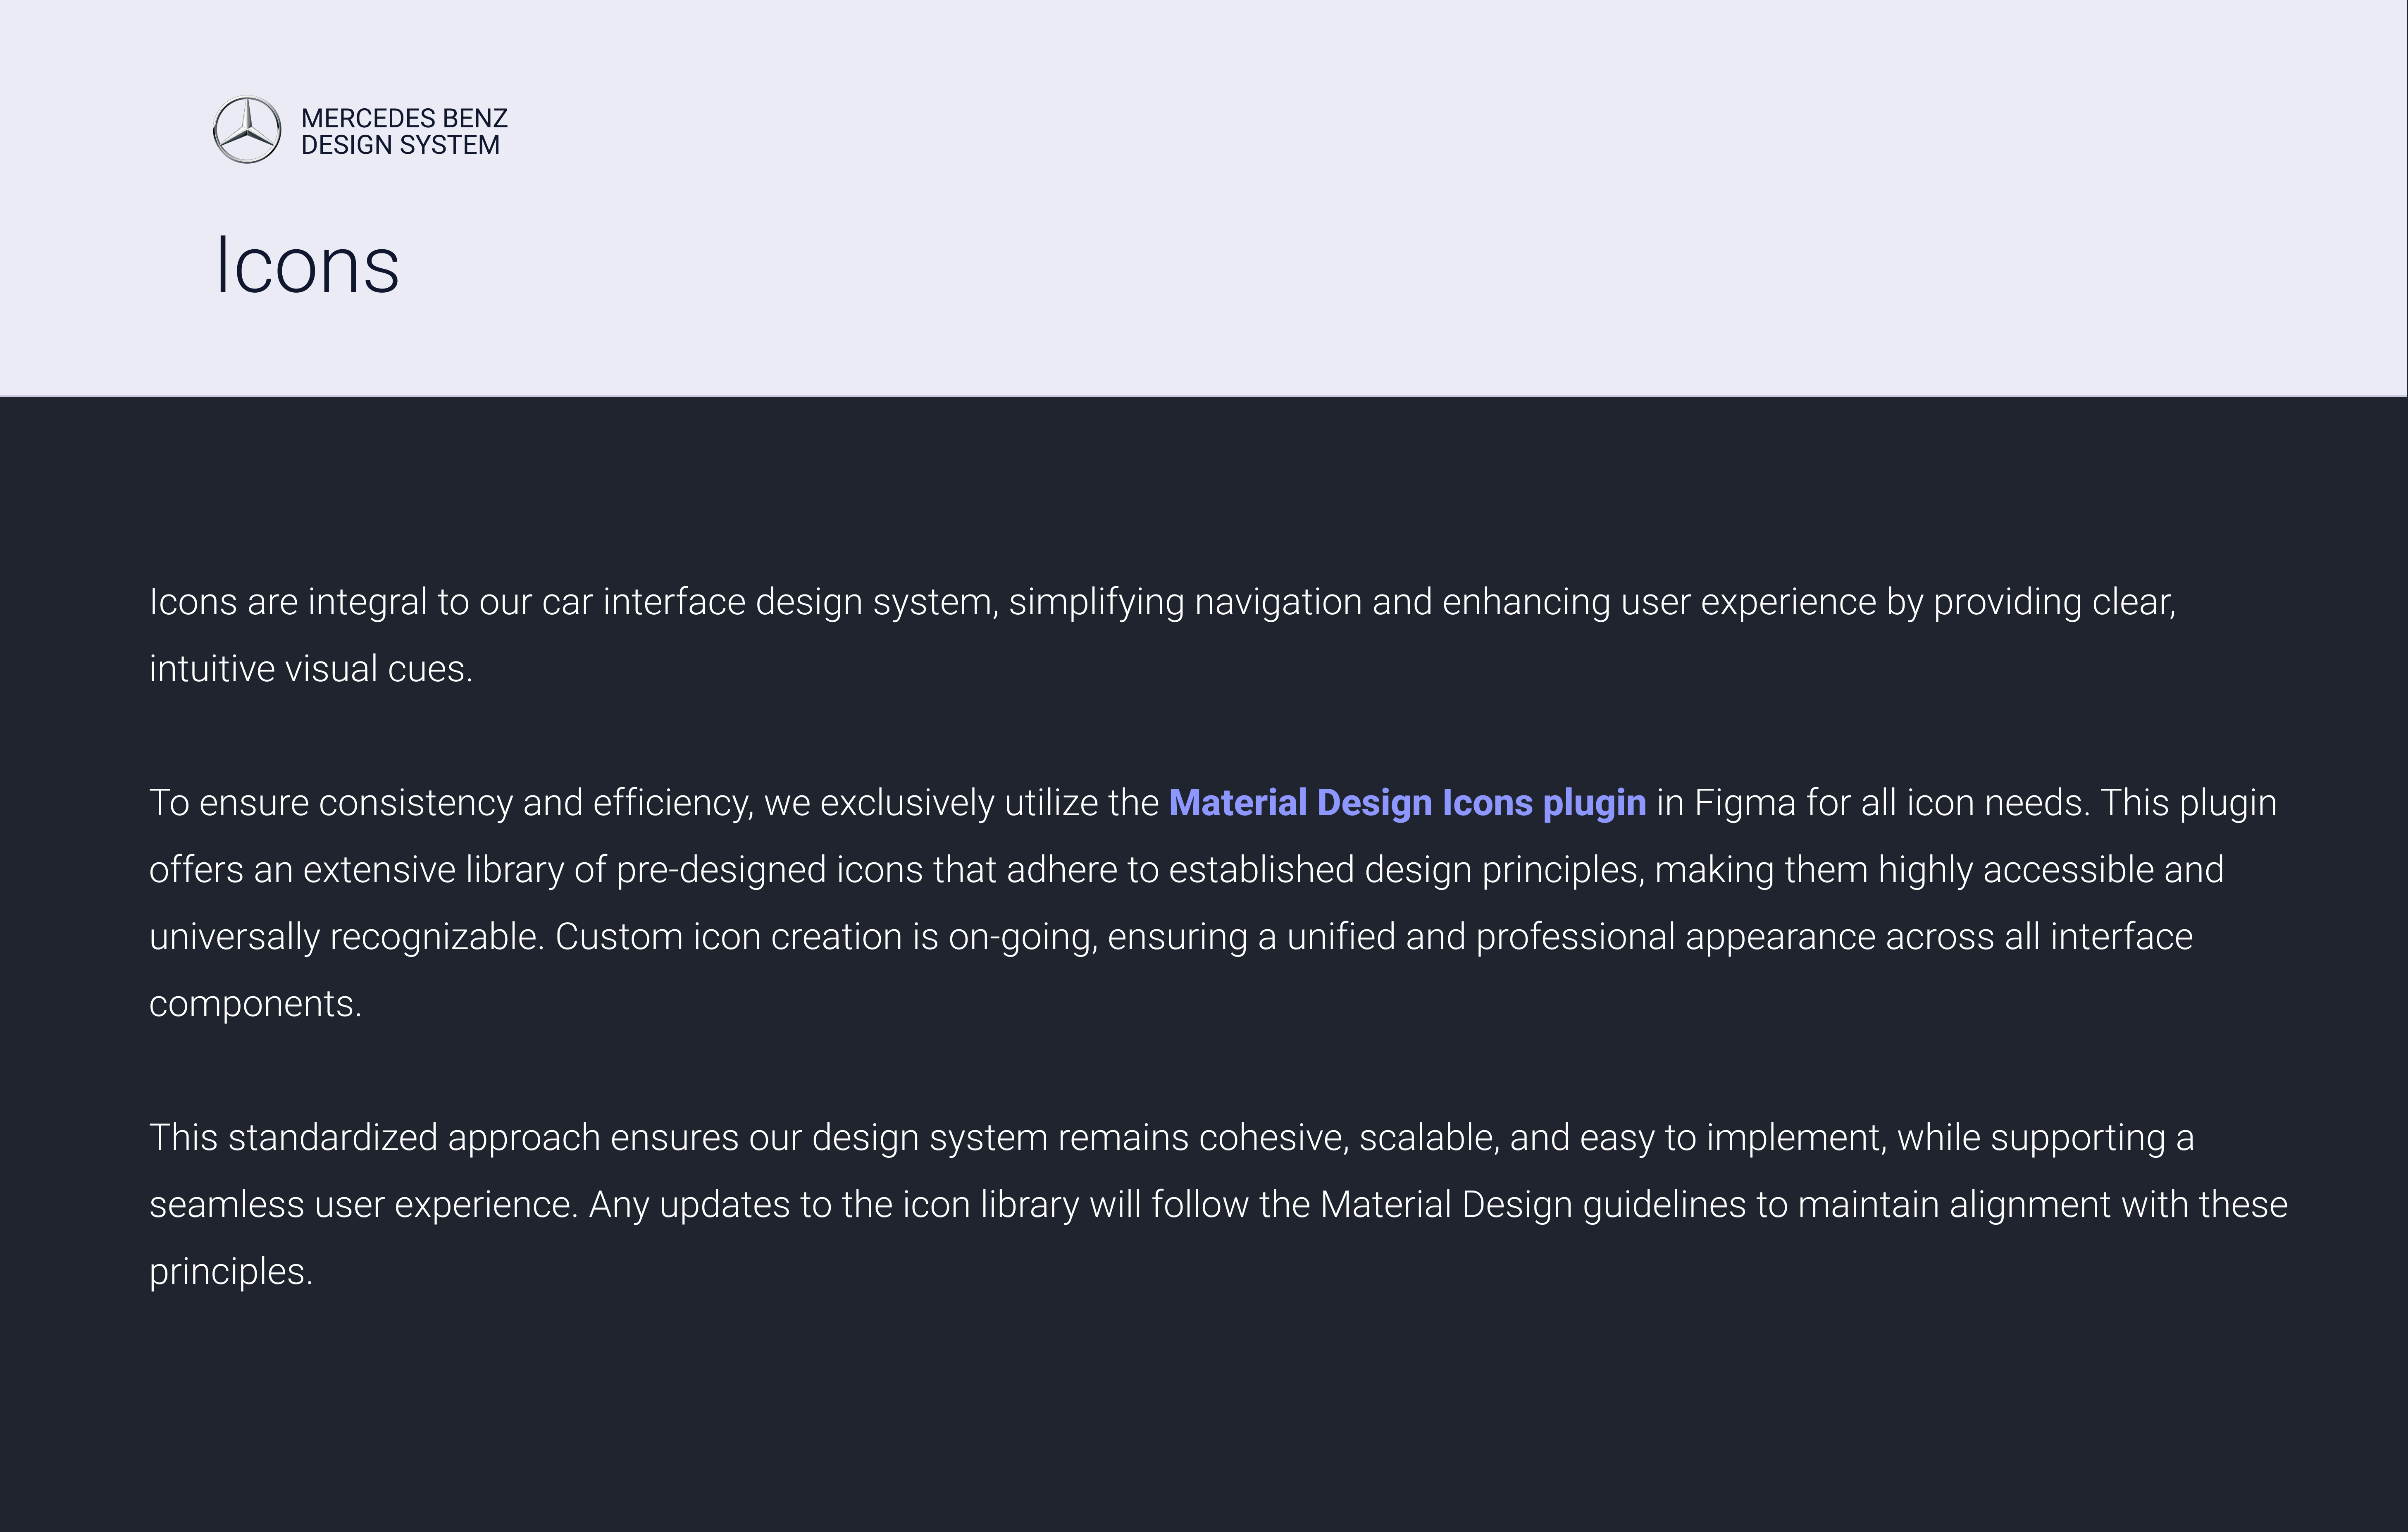
Task: Click the "DESIGN SYSTEM" header text
Action: point(400,146)
